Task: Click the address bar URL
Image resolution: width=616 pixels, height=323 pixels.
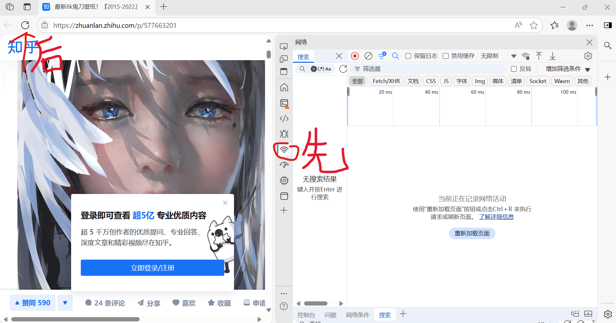Action: tap(115, 25)
